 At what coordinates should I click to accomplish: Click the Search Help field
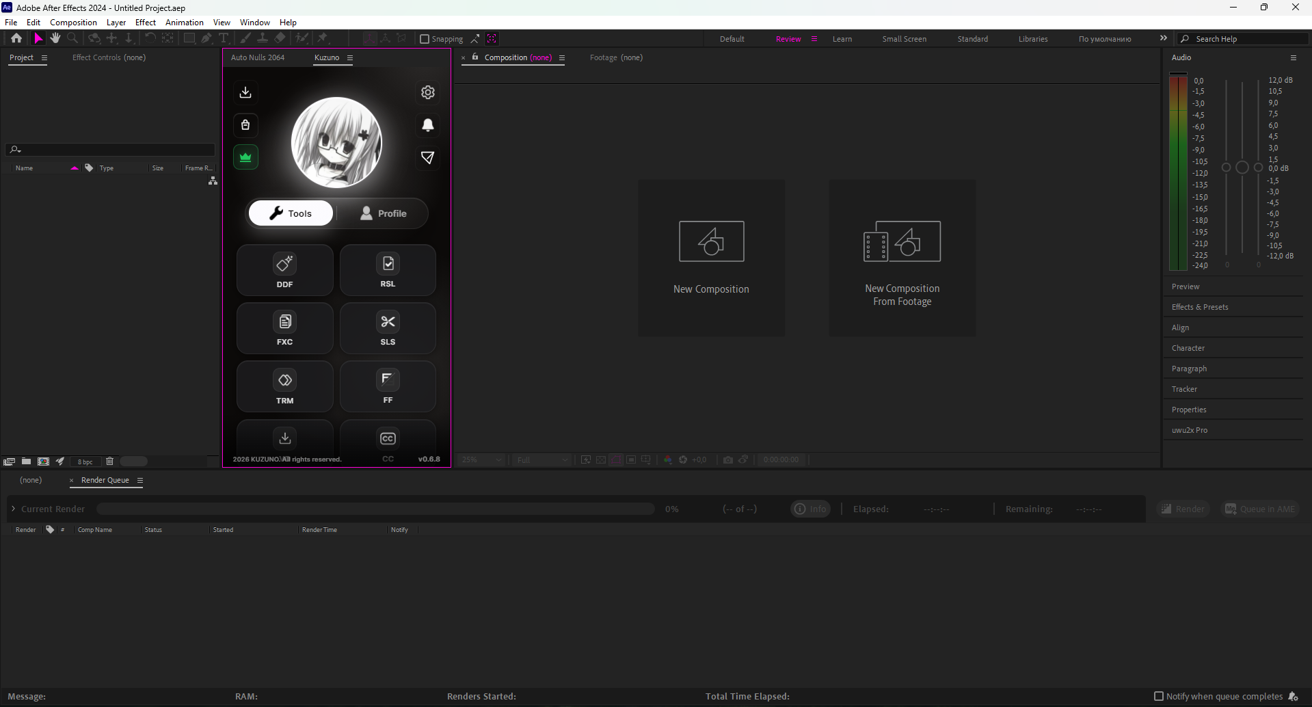1243,39
